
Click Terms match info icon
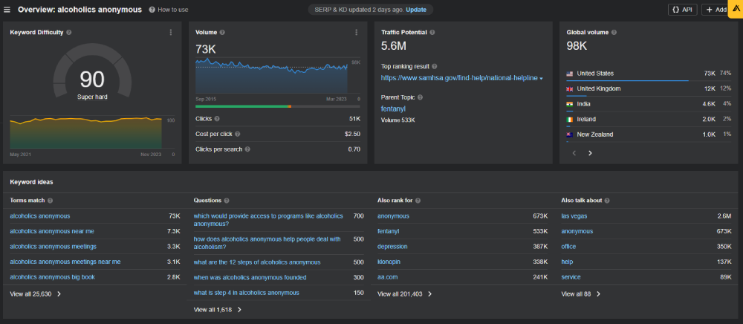(51, 201)
